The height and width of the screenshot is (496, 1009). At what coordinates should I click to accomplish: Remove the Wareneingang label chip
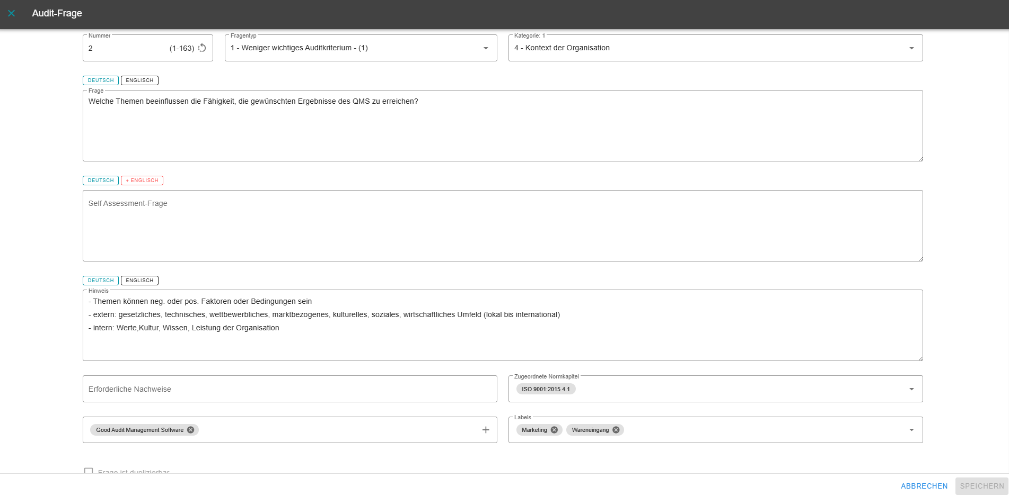click(616, 430)
